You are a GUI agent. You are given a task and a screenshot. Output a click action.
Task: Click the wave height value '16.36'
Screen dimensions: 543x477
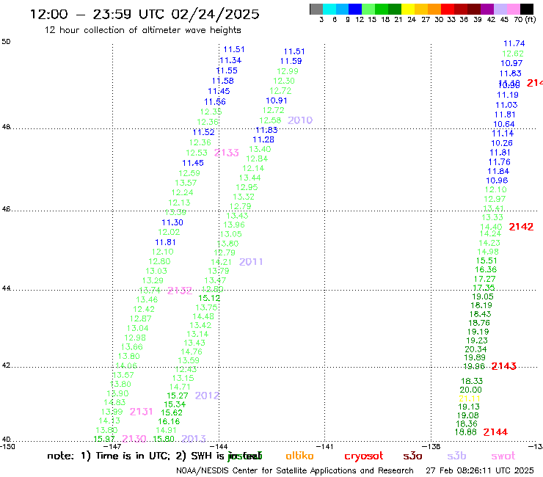click(486, 269)
